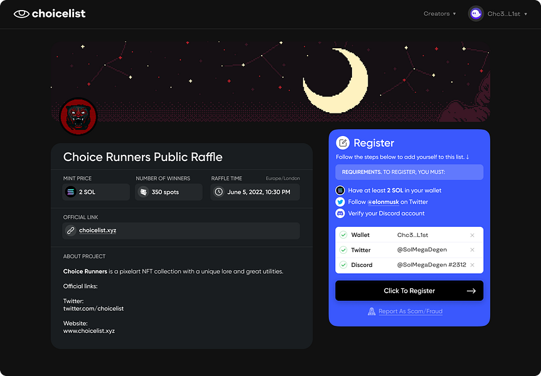The image size is (541, 376).
Task: Click the Chc3...L1st wallet row value
Action: click(x=412, y=235)
